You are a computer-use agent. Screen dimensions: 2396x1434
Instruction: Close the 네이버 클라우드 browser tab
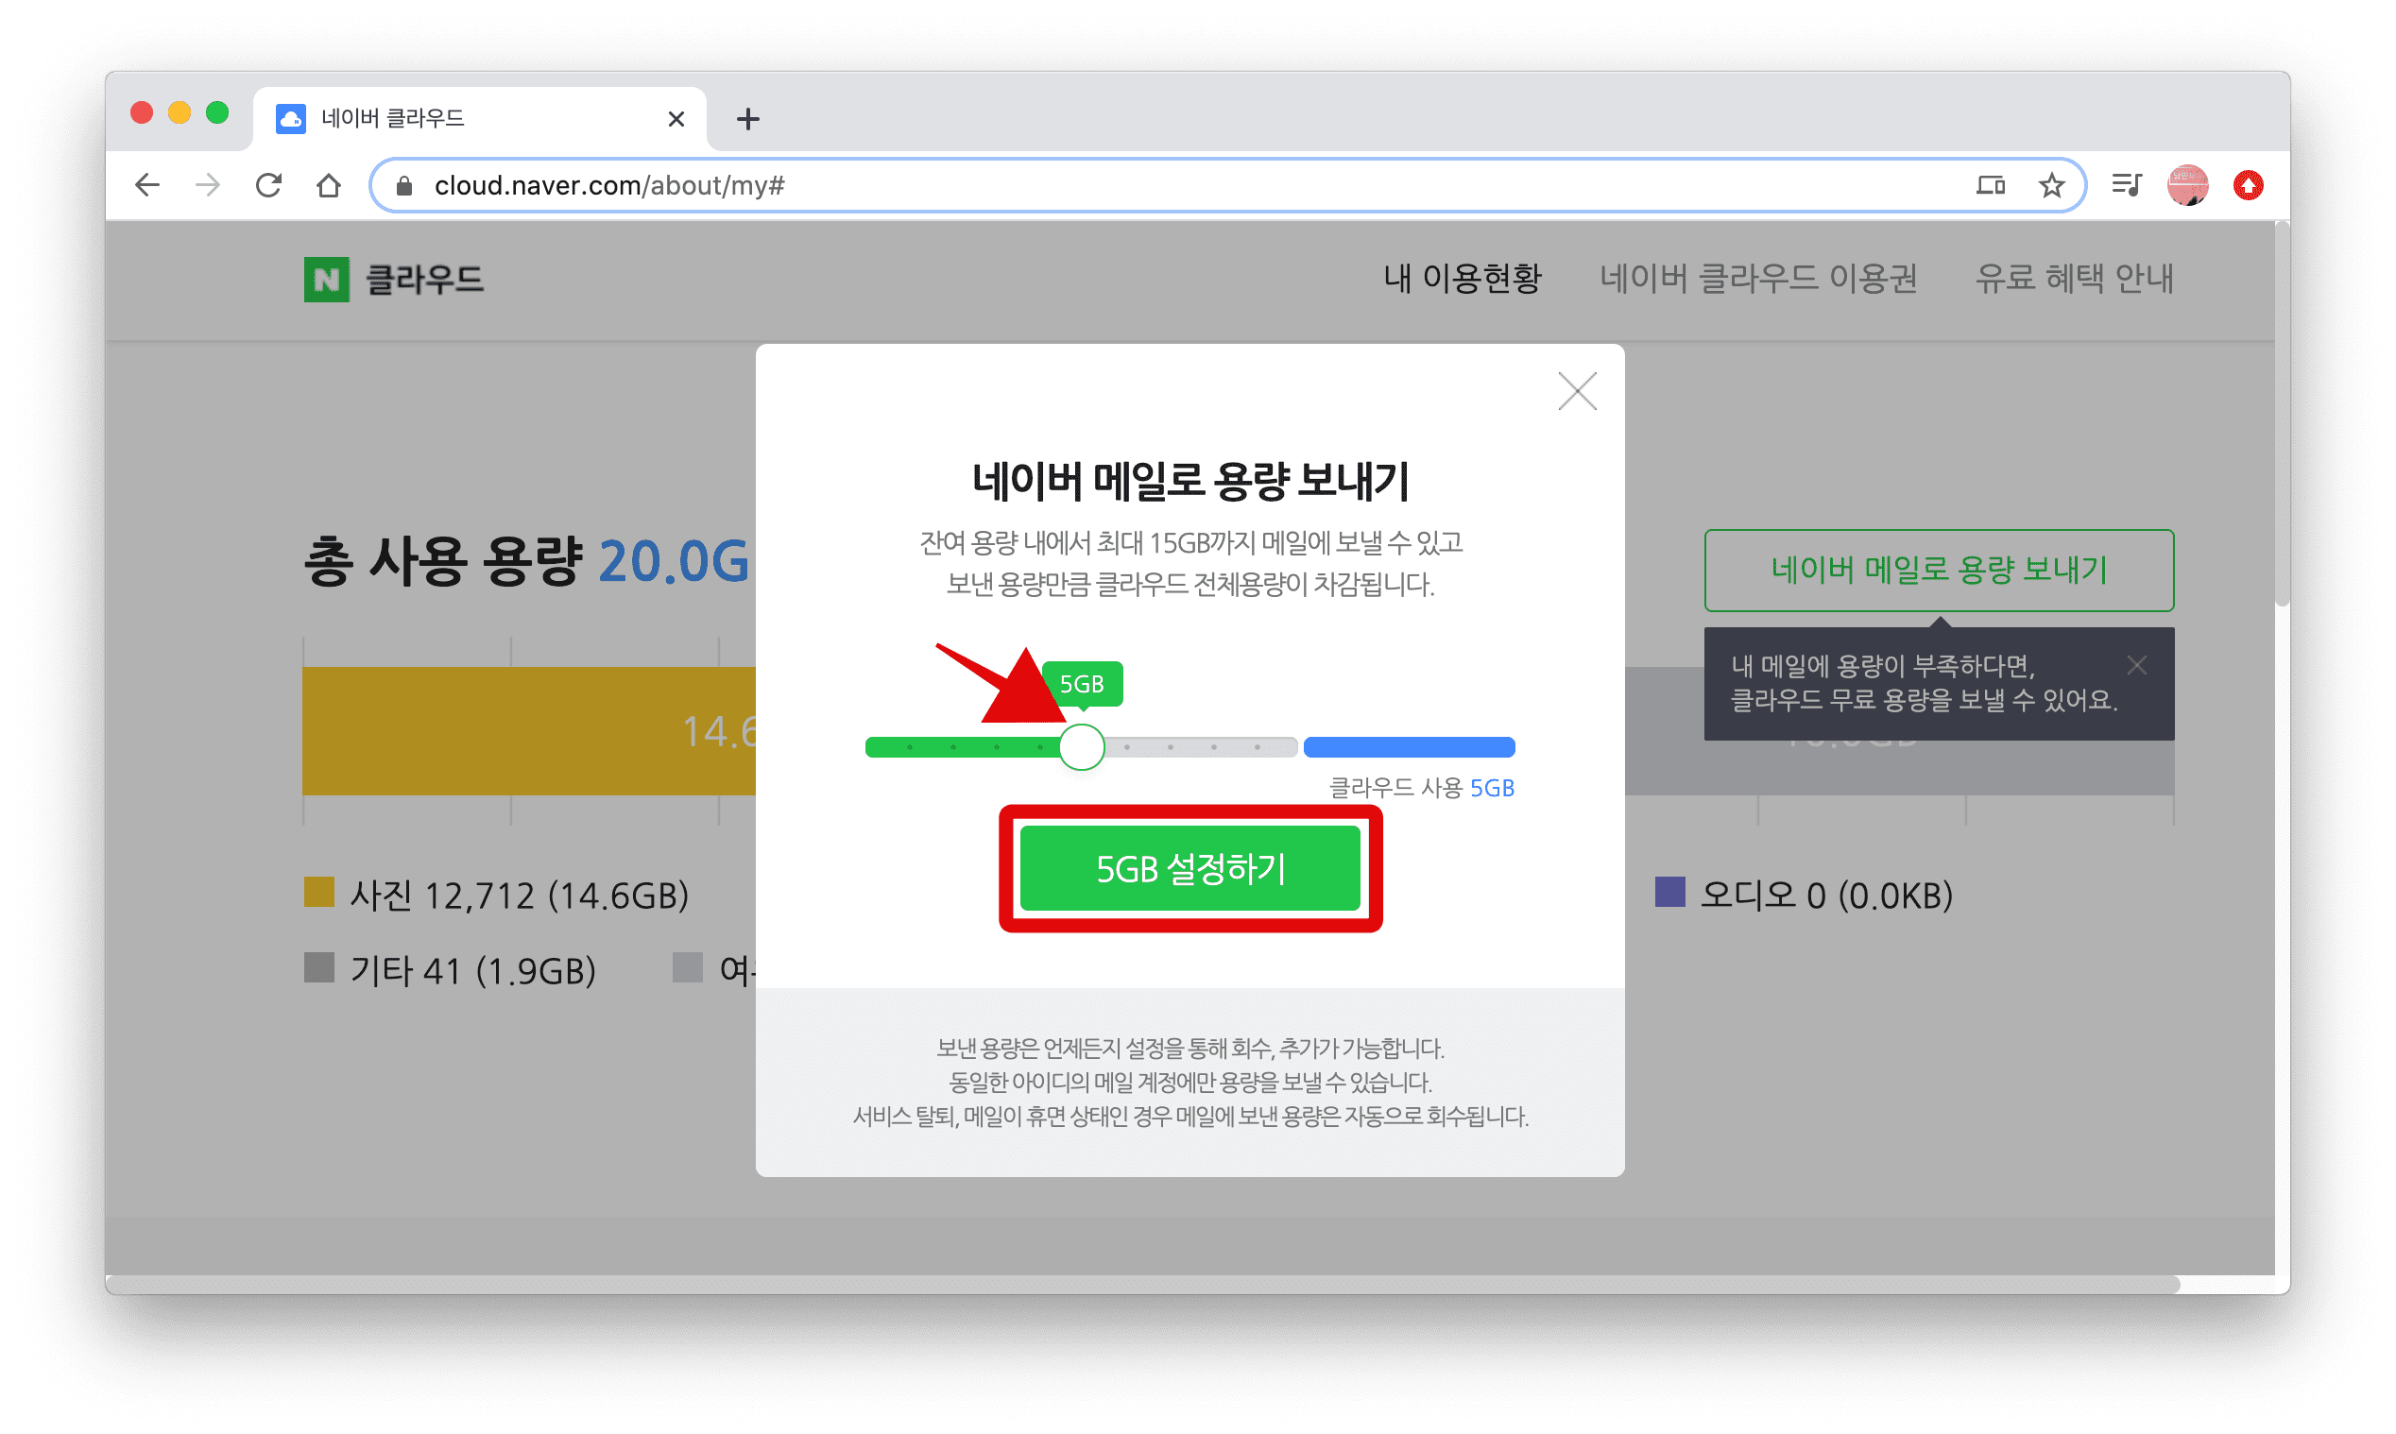coord(676,119)
